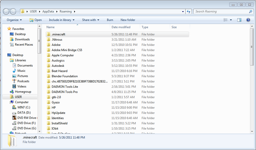Screen dimensions: 256x150
Task: Open Podcasts library
Action: tap(21, 81)
